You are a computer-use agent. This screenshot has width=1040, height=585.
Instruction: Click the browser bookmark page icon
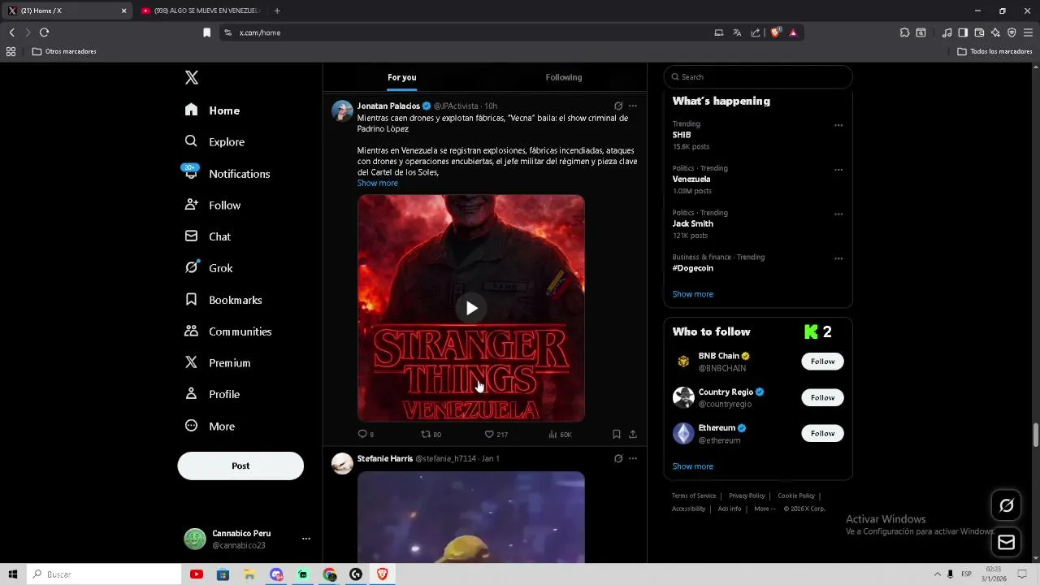coord(206,32)
